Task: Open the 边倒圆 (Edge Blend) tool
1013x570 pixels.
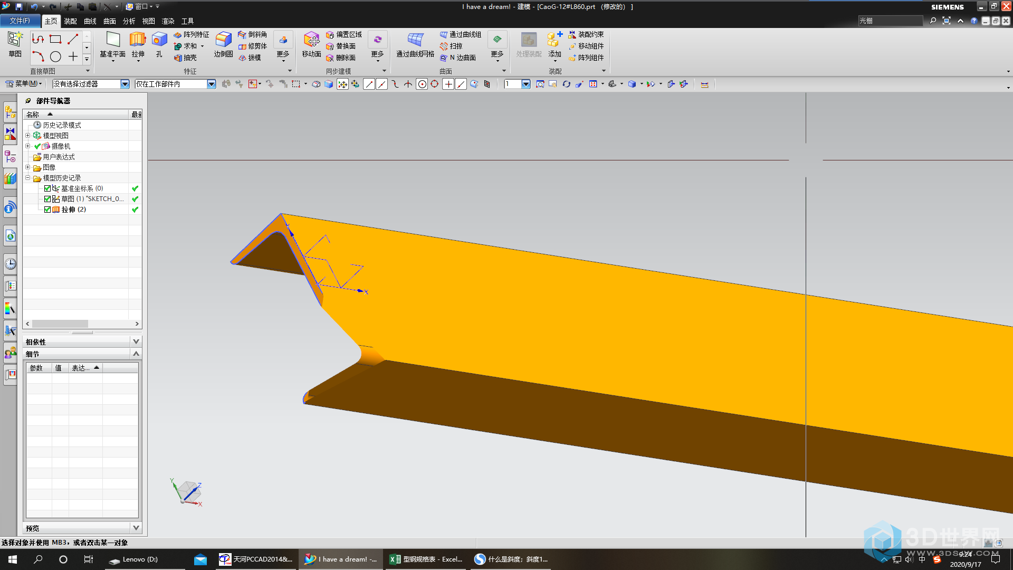Action: coord(223,44)
